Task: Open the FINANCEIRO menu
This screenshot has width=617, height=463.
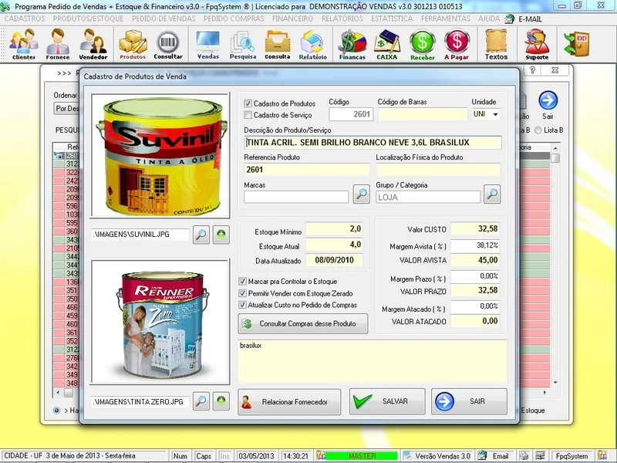Action: pyautogui.click(x=292, y=17)
